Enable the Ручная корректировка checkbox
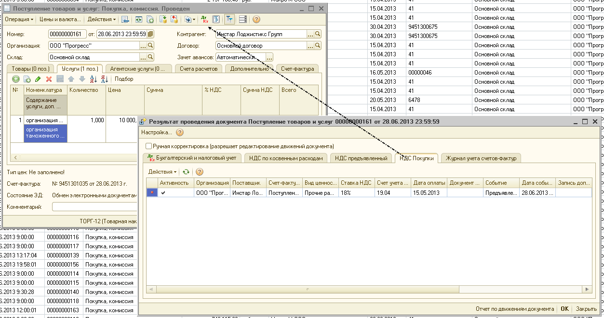Viewport: 604px width, 318px height. point(149,146)
